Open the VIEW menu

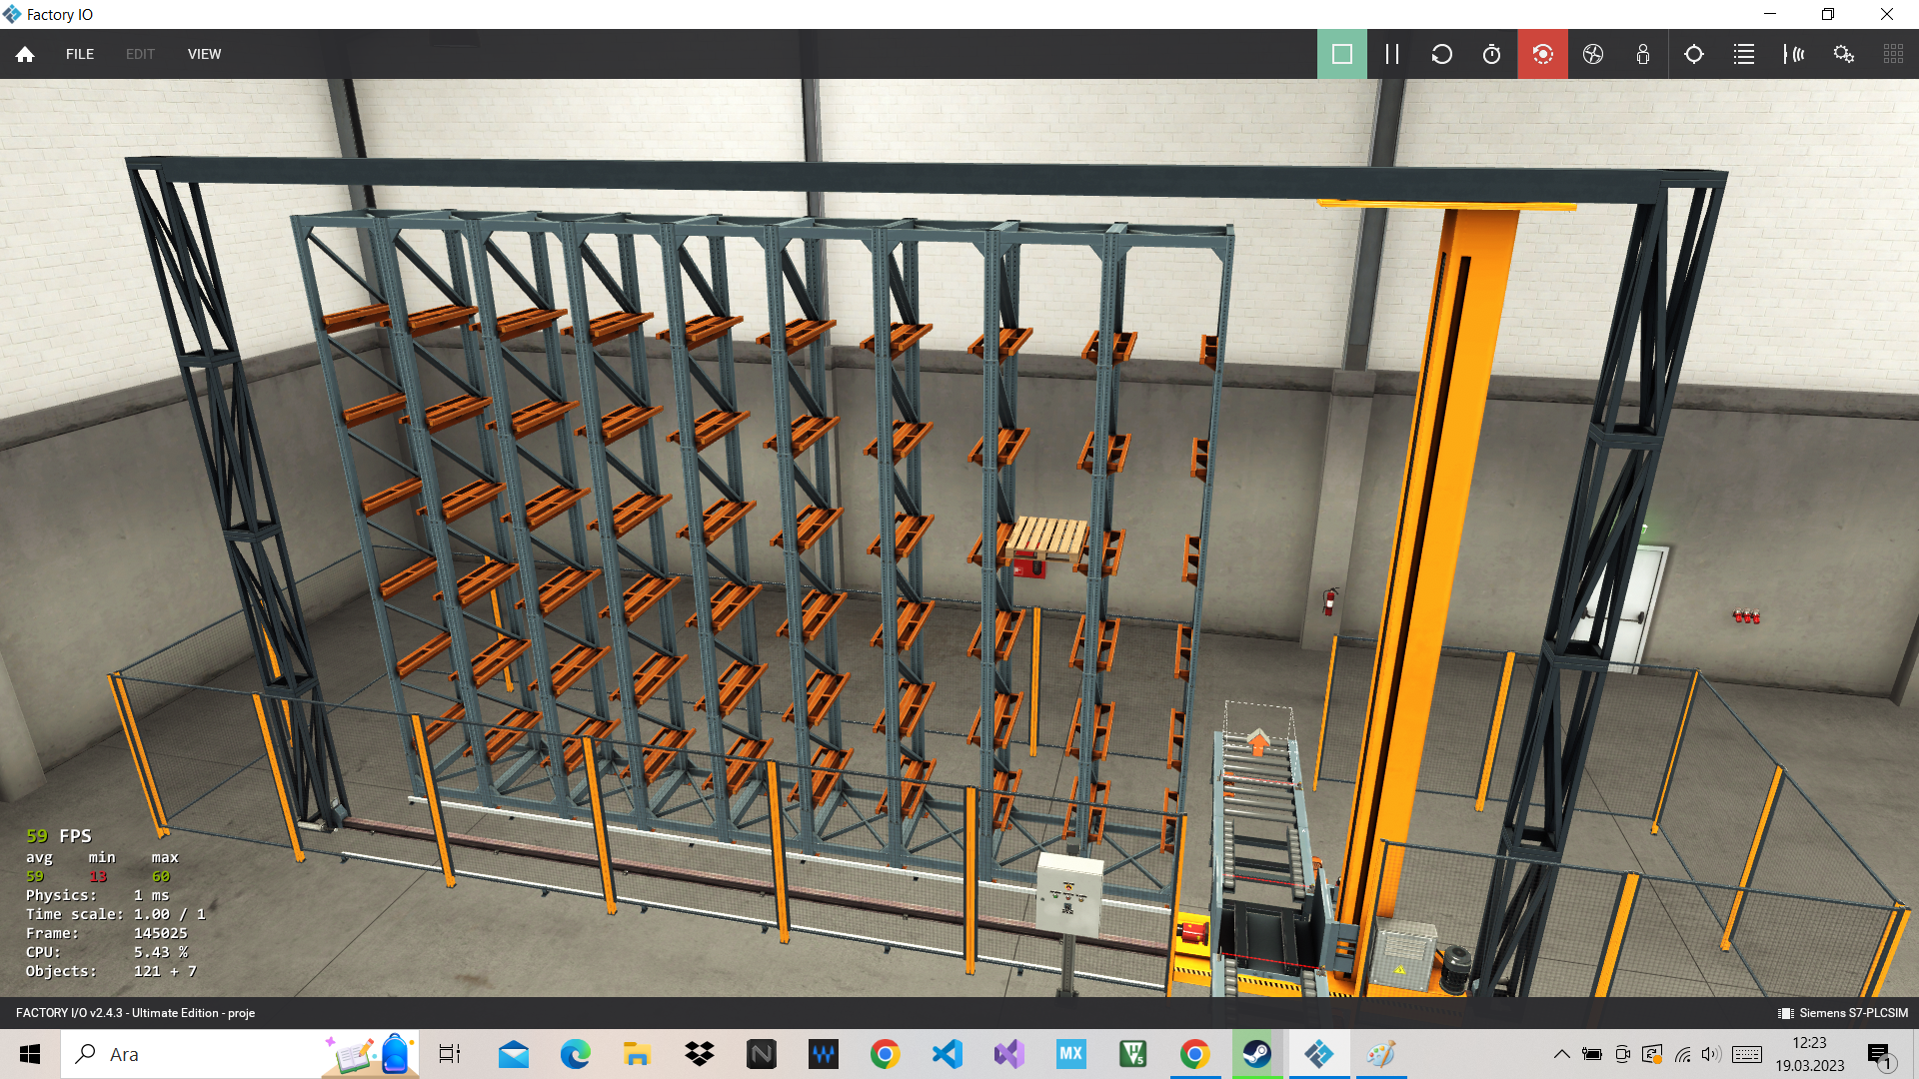204,54
